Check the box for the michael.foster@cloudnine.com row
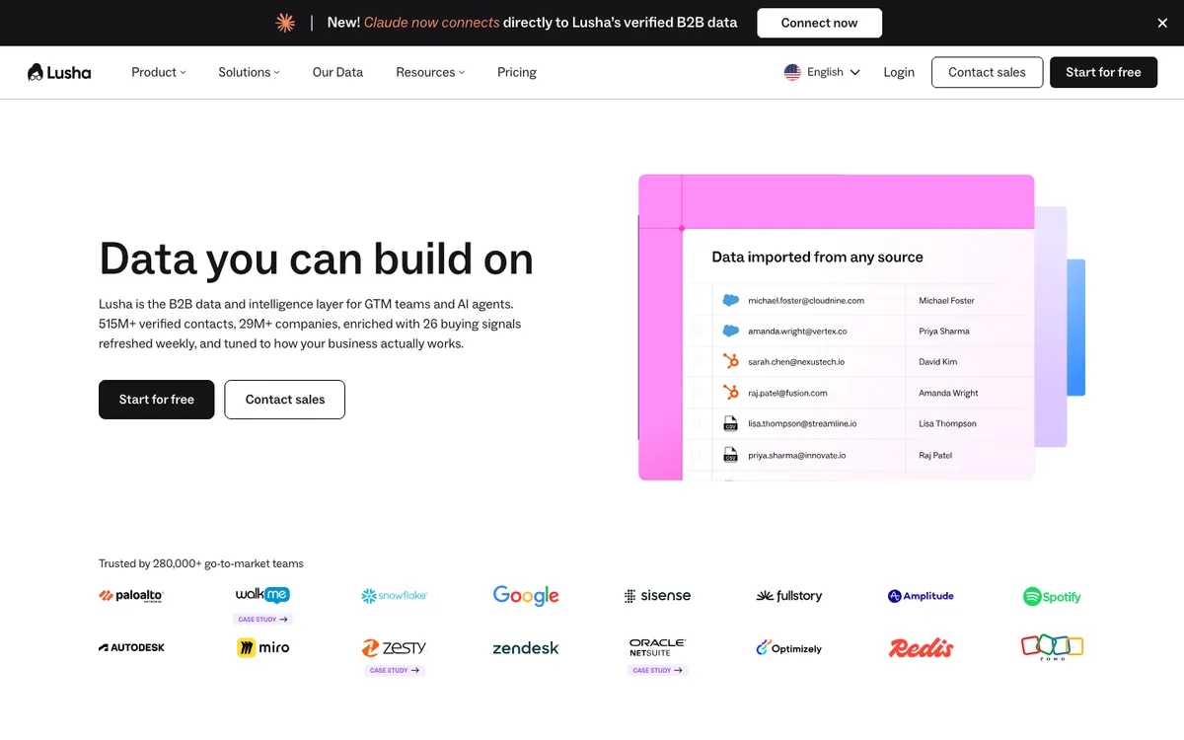Viewport: 1184px width, 740px height. [697, 300]
